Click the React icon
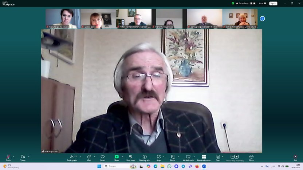Viewport: 303px width, 170px height. 103,157
